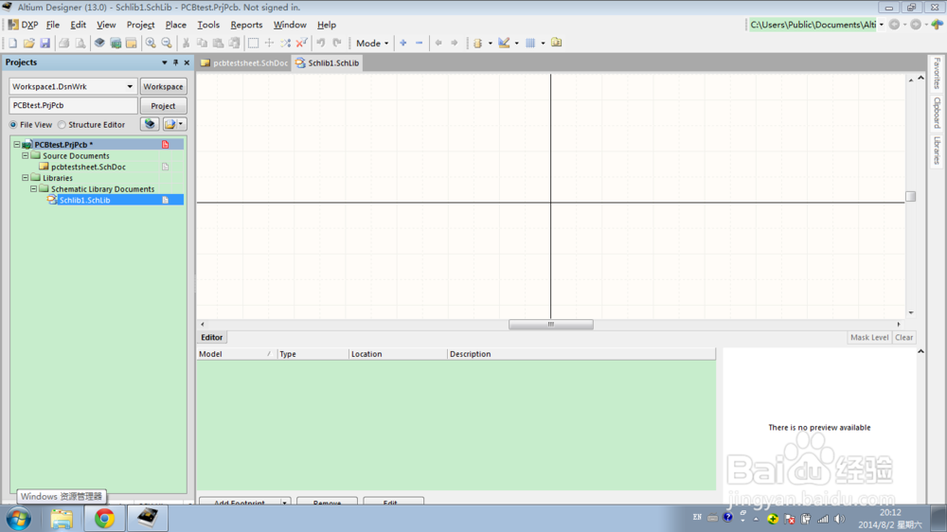Select pcbtestsheet.SchDoc in project tree
The height and width of the screenshot is (532, 947).
pos(88,167)
